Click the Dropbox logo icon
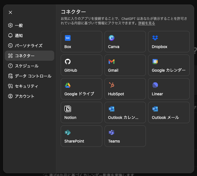The image size is (197, 176). [x=155, y=38]
